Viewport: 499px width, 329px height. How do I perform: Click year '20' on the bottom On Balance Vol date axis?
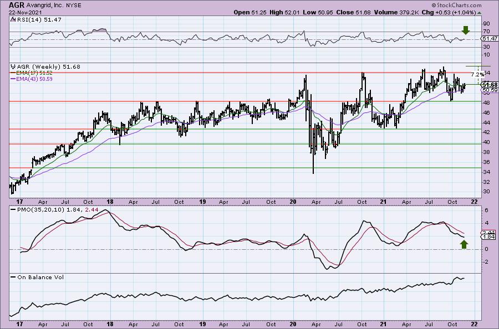tap(293, 324)
